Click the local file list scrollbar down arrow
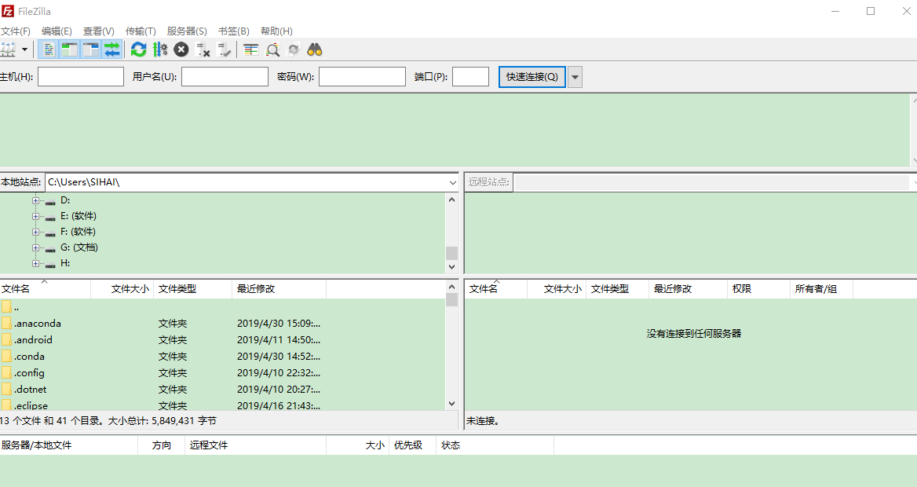 pos(451,404)
